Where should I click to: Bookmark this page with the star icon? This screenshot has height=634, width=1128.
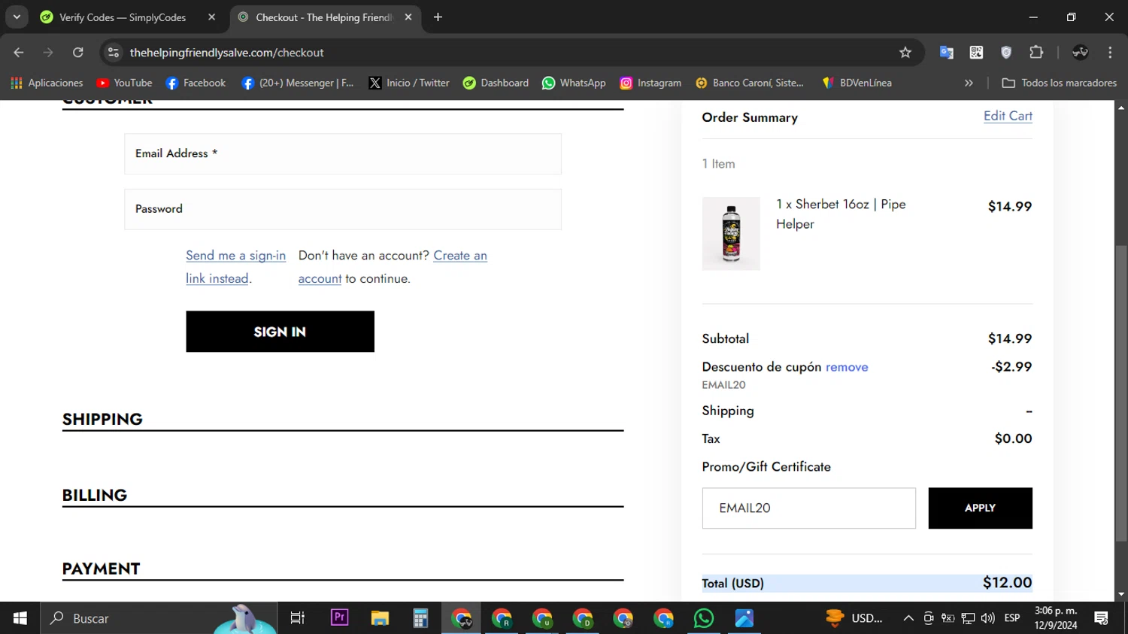coord(905,53)
